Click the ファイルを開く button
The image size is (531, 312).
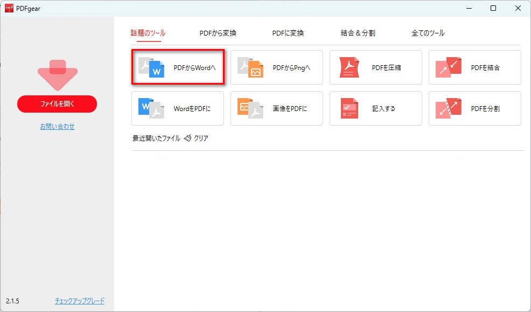(x=57, y=104)
